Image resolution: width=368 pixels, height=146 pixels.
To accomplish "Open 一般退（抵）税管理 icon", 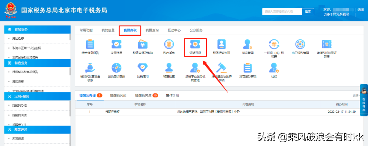I will click(274, 44).
